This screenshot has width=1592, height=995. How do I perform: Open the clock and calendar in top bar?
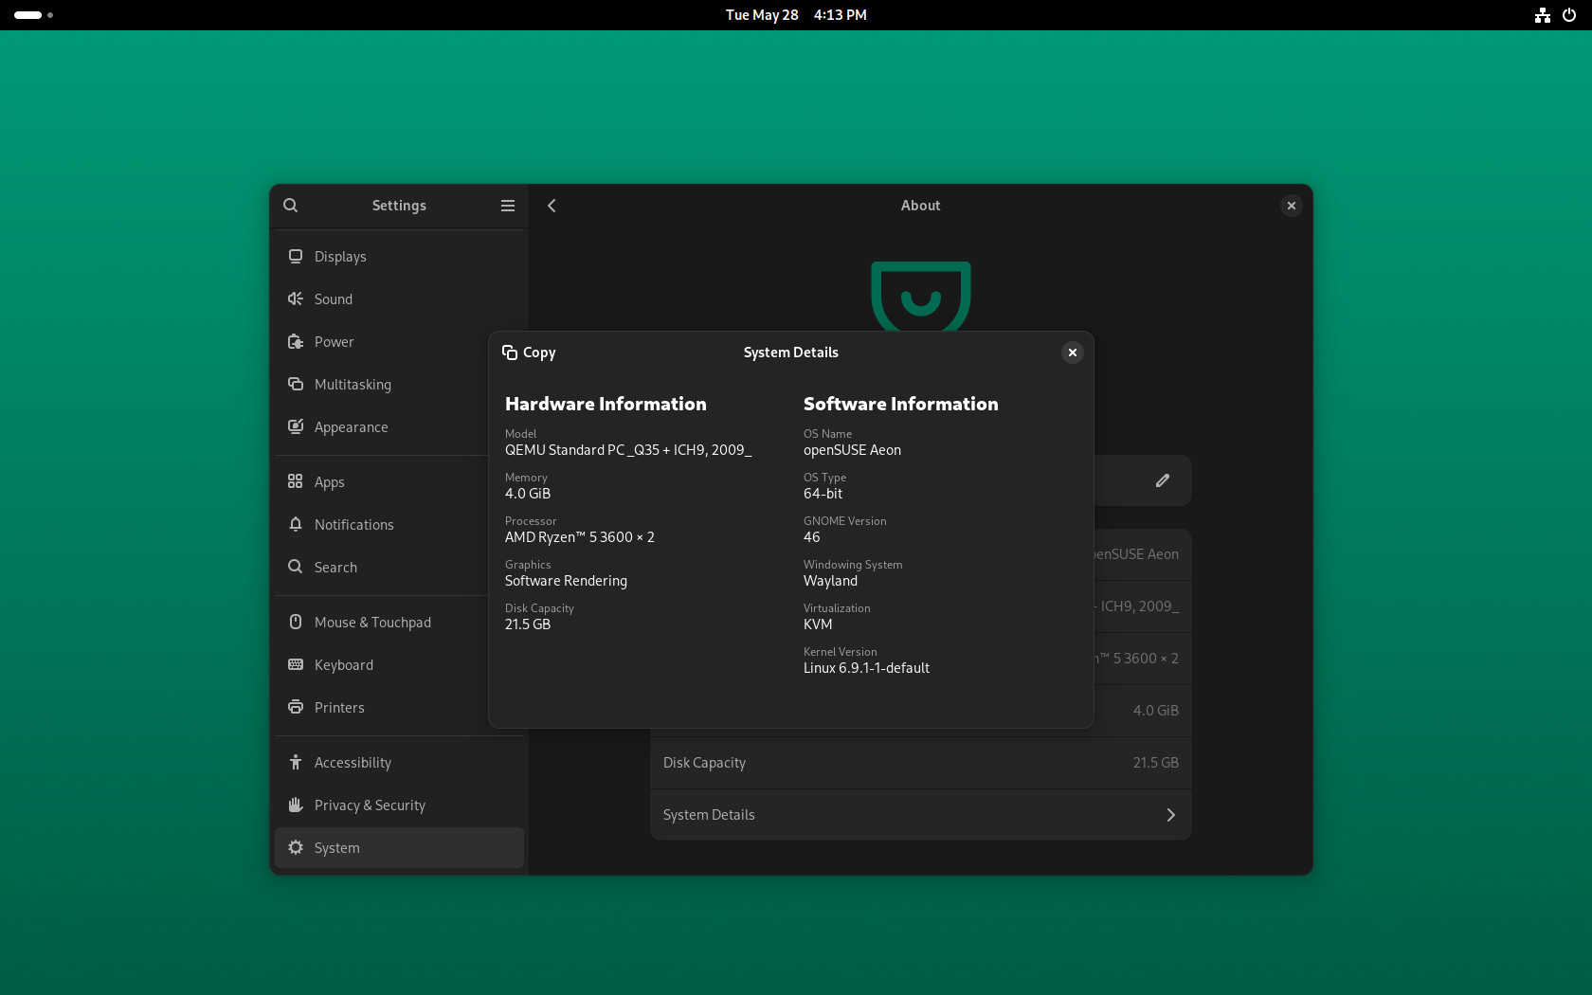(796, 15)
